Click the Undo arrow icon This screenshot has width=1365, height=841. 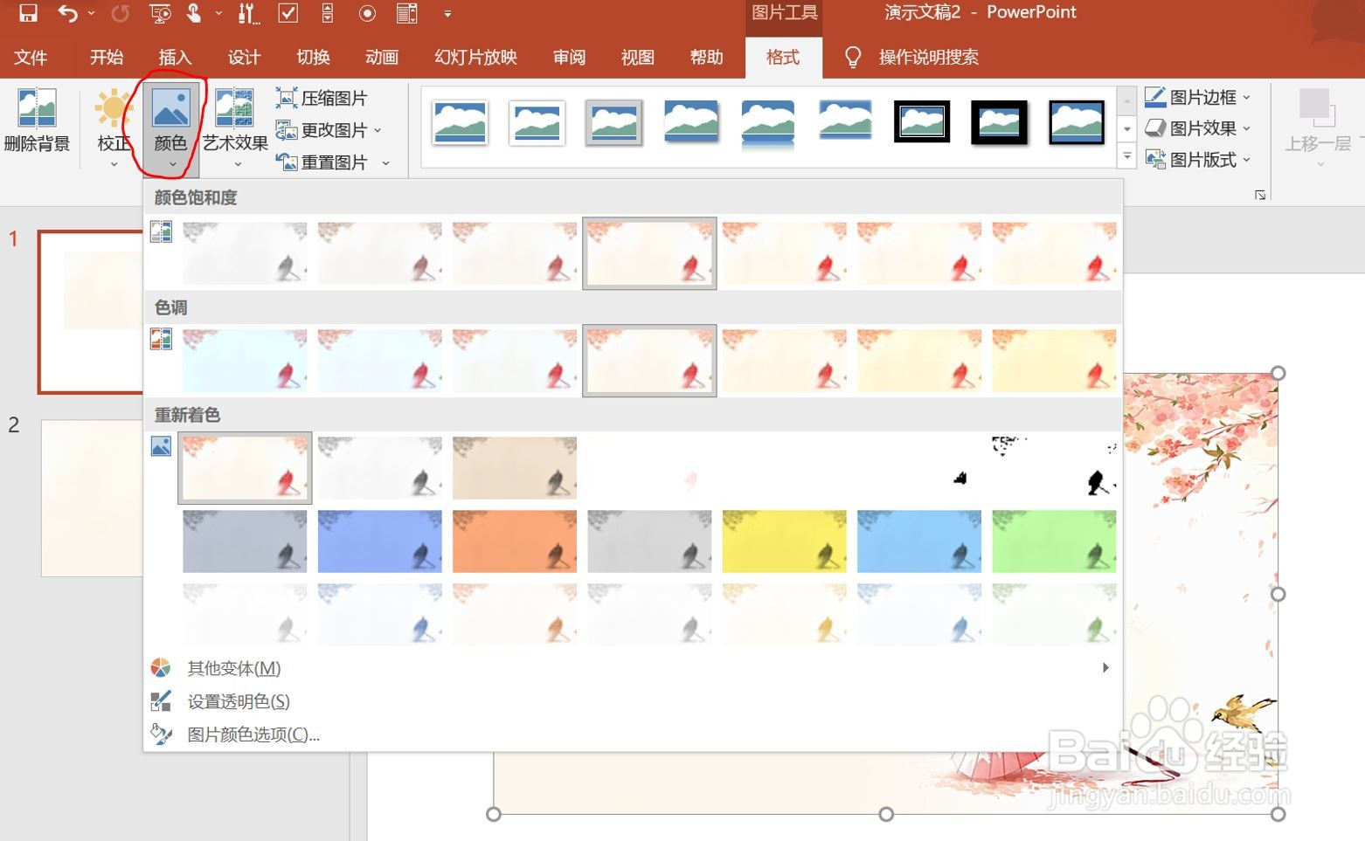[67, 13]
